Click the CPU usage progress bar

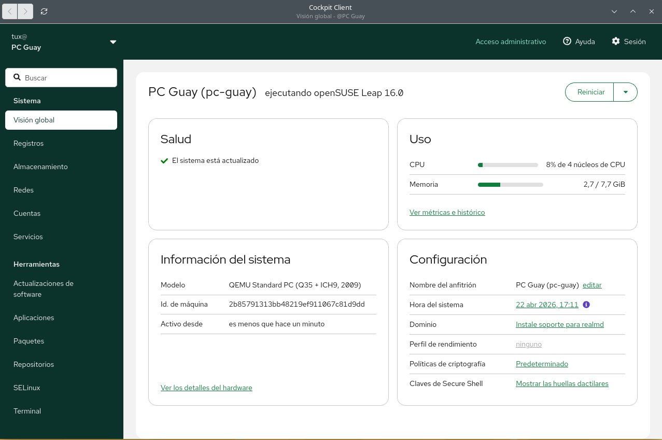(508, 165)
